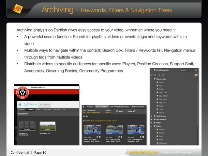Screen dimensions: 208x156
Task: Go to the Home icon
Action: click(20, 105)
